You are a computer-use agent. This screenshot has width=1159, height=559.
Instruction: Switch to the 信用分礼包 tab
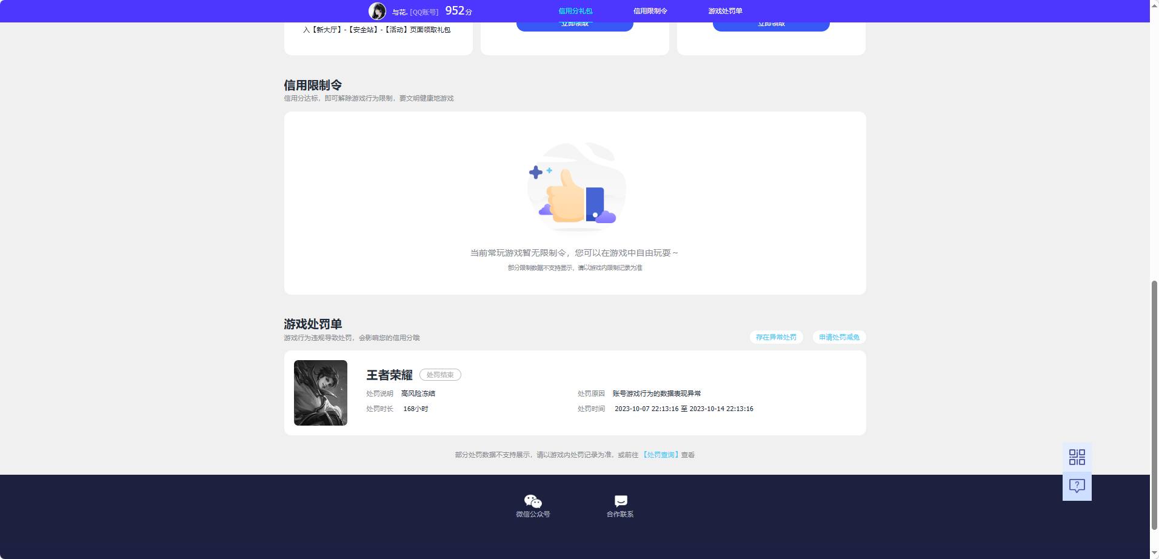pos(574,10)
